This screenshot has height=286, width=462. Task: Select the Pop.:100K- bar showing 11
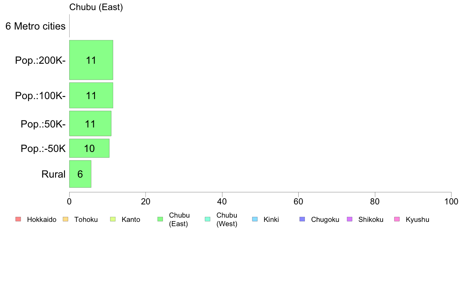tap(91, 96)
